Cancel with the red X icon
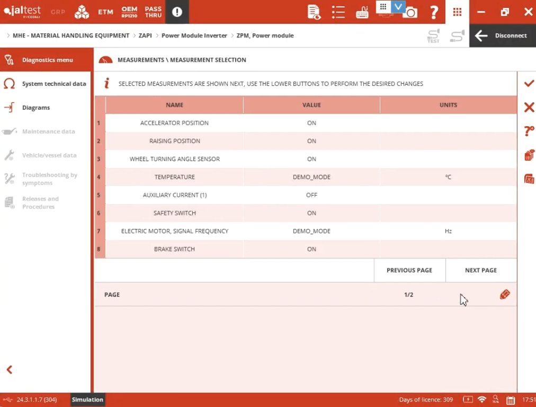Viewport: 536px width, 407px height. tap(529, 108)
